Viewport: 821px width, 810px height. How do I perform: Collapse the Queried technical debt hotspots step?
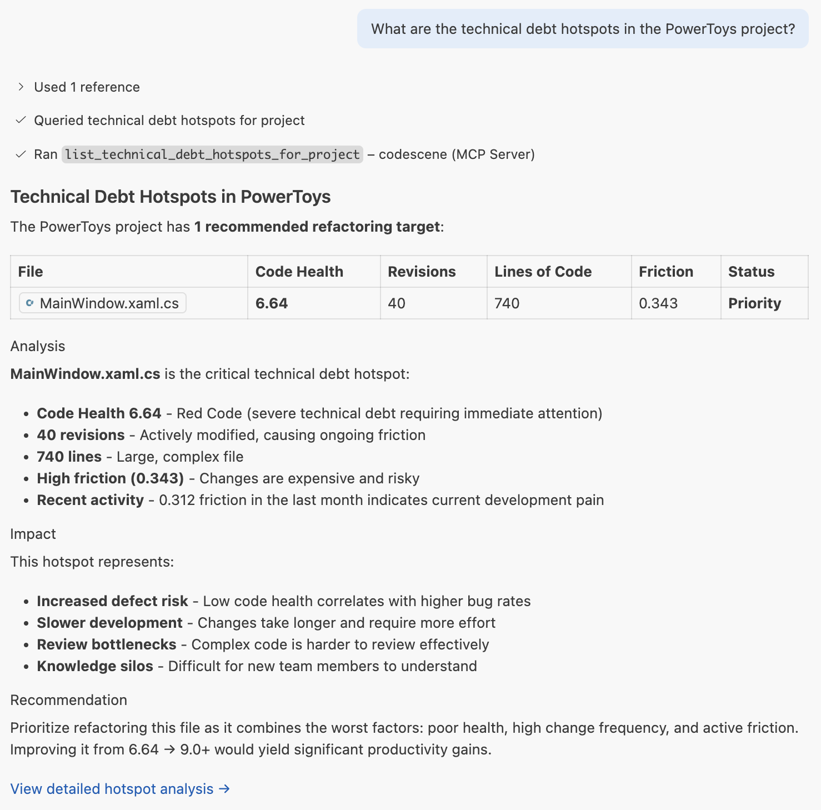click(x=169, y=120)
